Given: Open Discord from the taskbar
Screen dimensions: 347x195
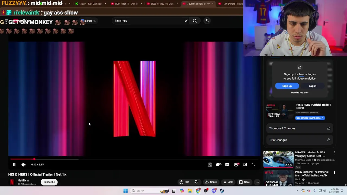Looking at the screenshot, I should coord(214,191).
